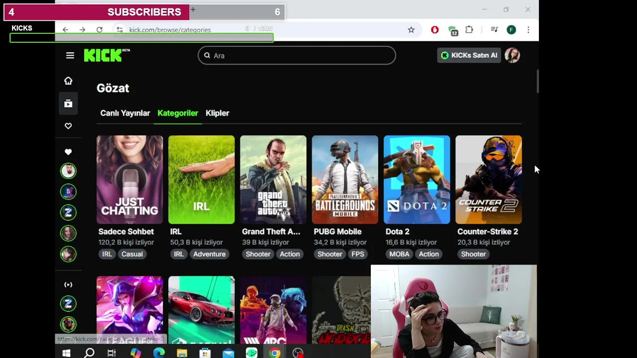The image size is (637, 358).
Task: Select Casual tag under Sadece Sohbet
Action: (132, 254)
